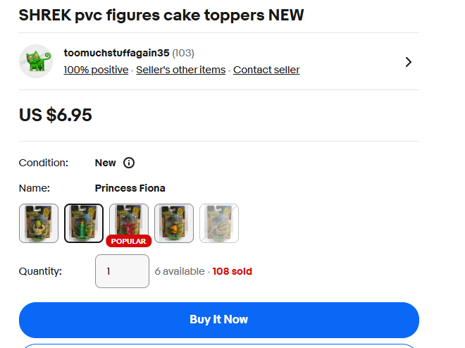
Task: Select the Princess Fiona variant thumbnail
Action: tap(84, 223)
